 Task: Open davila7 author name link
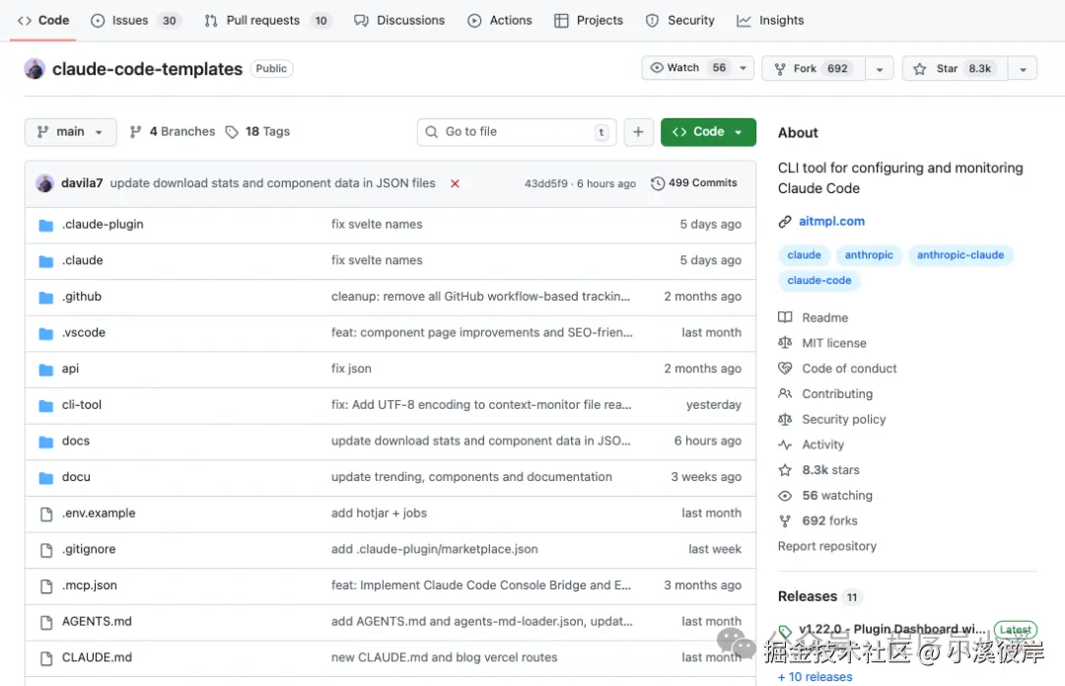click(x=82, y=183)
